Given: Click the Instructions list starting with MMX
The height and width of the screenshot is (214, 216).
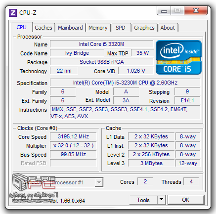Looking at the screenshot, I should pos(125,113).
